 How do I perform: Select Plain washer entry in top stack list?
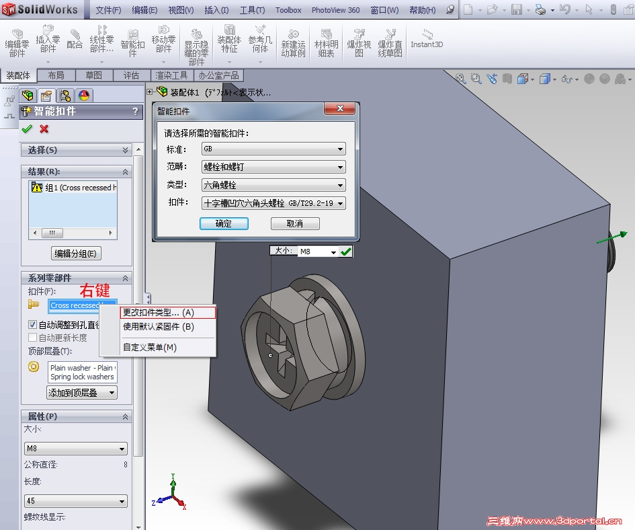[82, 368]
